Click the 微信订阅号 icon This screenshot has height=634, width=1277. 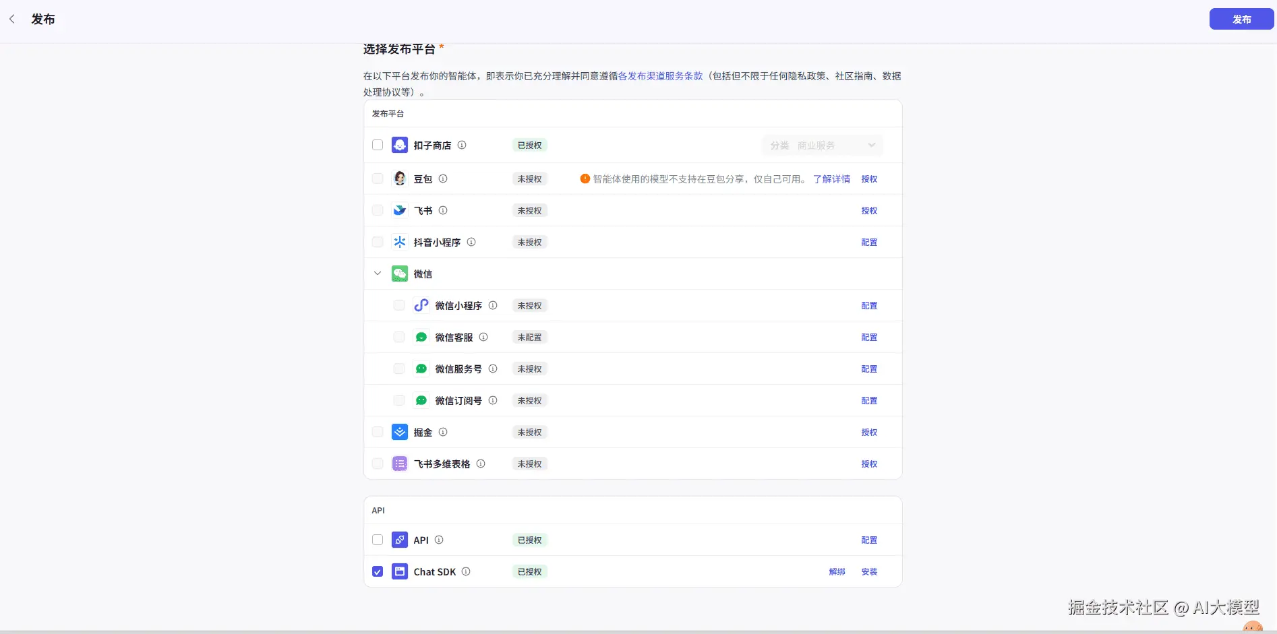coord(421,400)
